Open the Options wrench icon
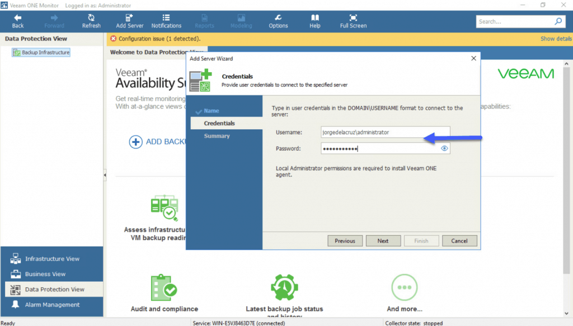The image size is (573, 326). click(x=278, y=18)
